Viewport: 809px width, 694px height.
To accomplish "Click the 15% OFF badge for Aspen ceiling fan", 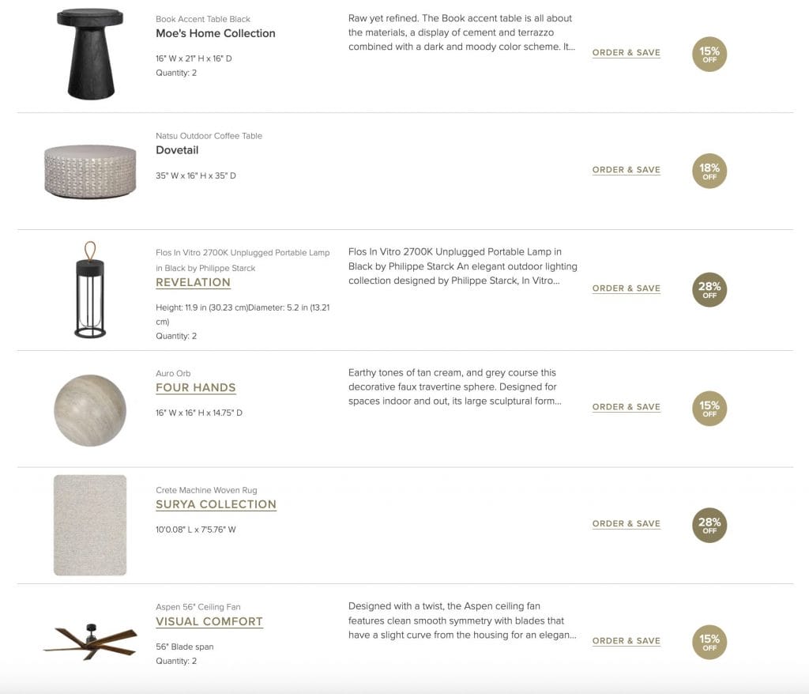I will coord(709,642).
